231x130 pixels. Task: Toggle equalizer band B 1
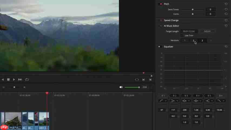(163, 96)
